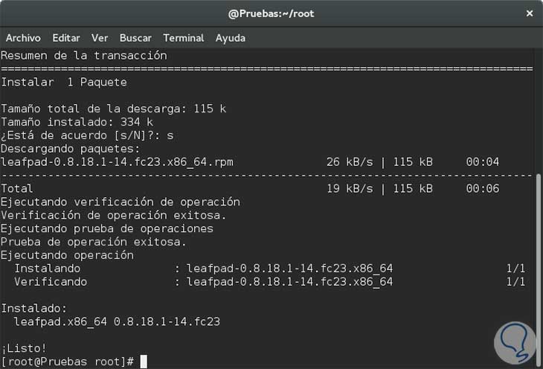The image size is (543, 369).
Task: Click the cursor block after the root prompt
Action: [x=144, y=362]
